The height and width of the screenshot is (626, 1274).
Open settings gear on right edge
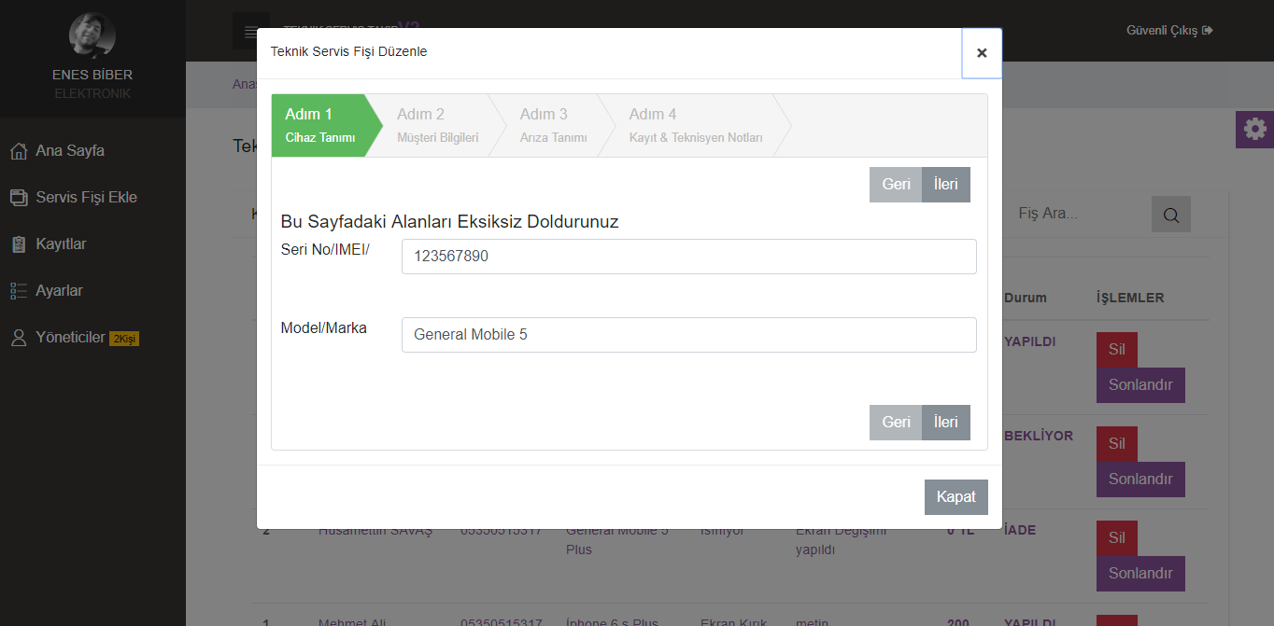click(x=1254, y=129)
